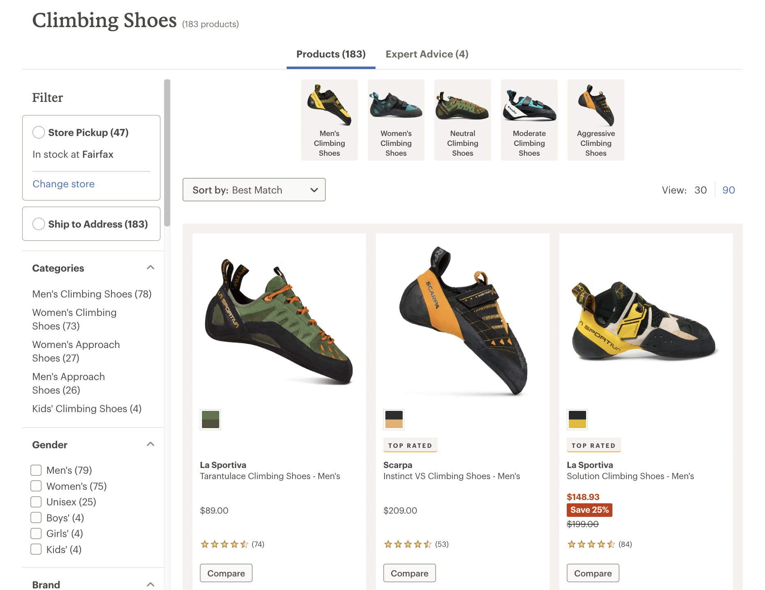Screen dimensions: 765x590
Task: Open the Scarpa Instinct VS product image
Action: point(463,321)
